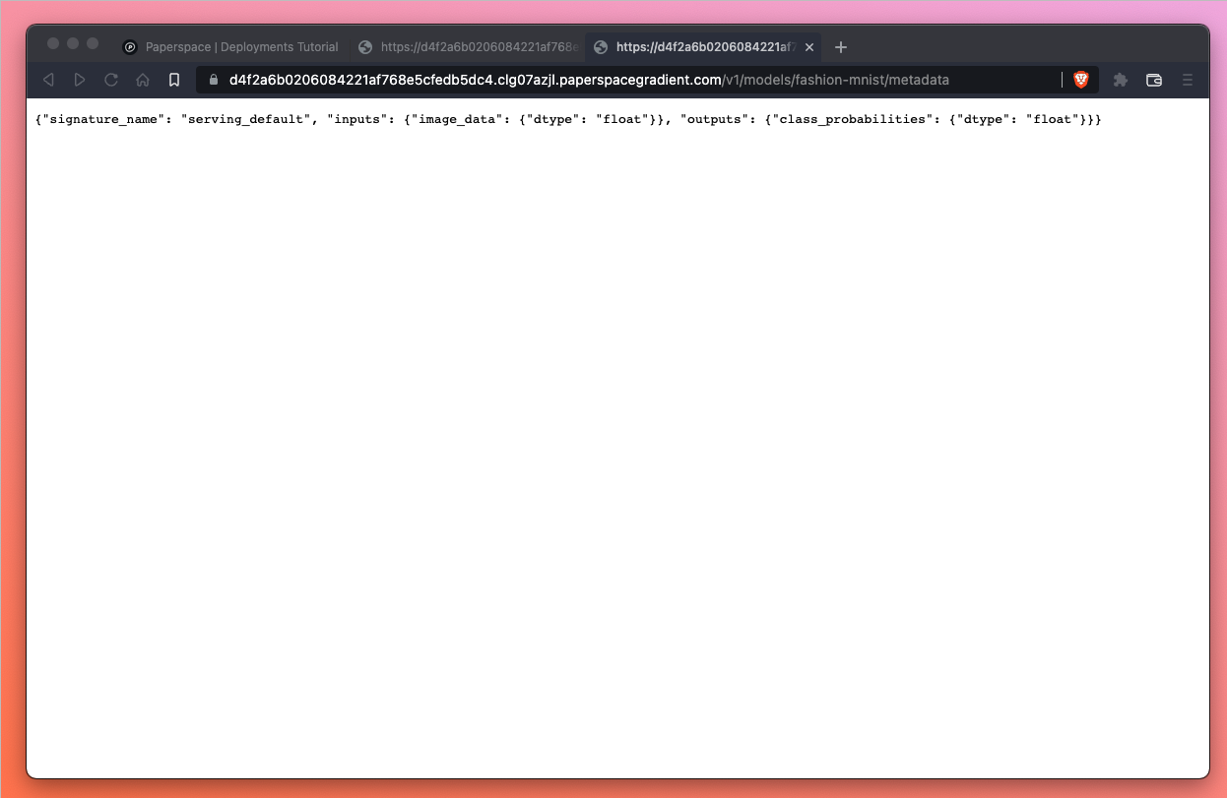Open the extensions puzzle icon
The image size is (1227, 798).
[x=1121, y=80]
